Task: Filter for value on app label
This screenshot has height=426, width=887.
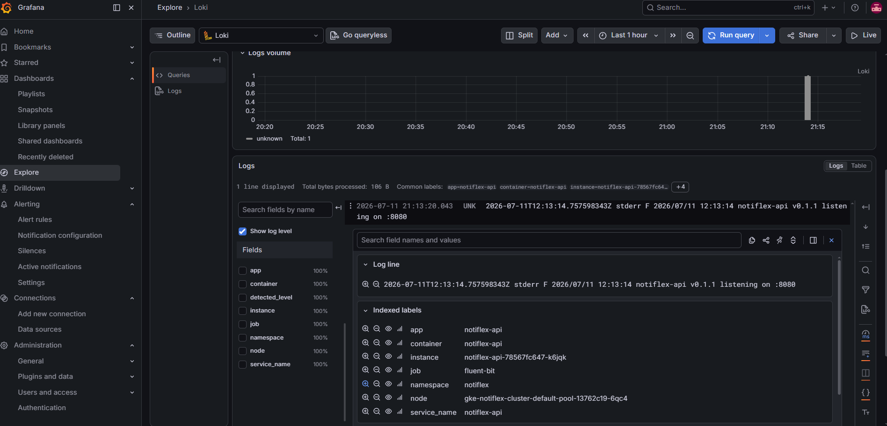Action: 365,329
